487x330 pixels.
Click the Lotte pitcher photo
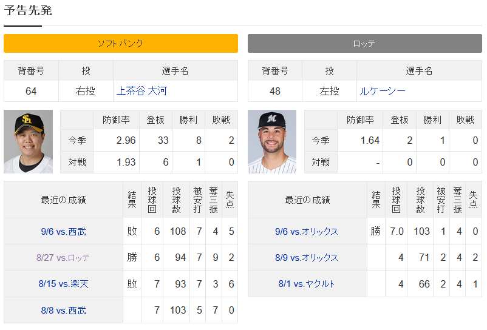(272, 141)
